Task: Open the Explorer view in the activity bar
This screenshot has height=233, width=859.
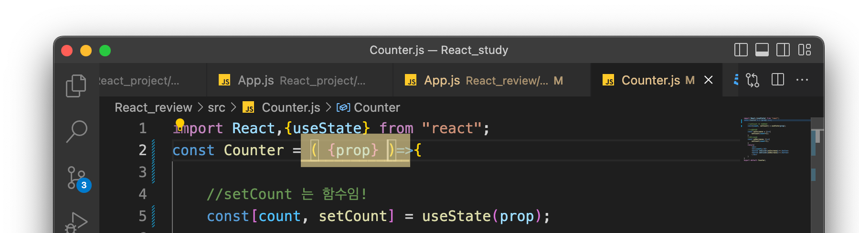Action: [x=76, y=86]
